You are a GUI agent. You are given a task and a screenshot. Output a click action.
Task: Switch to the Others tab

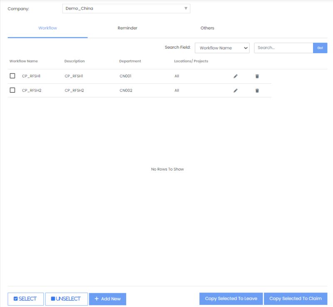207,28
